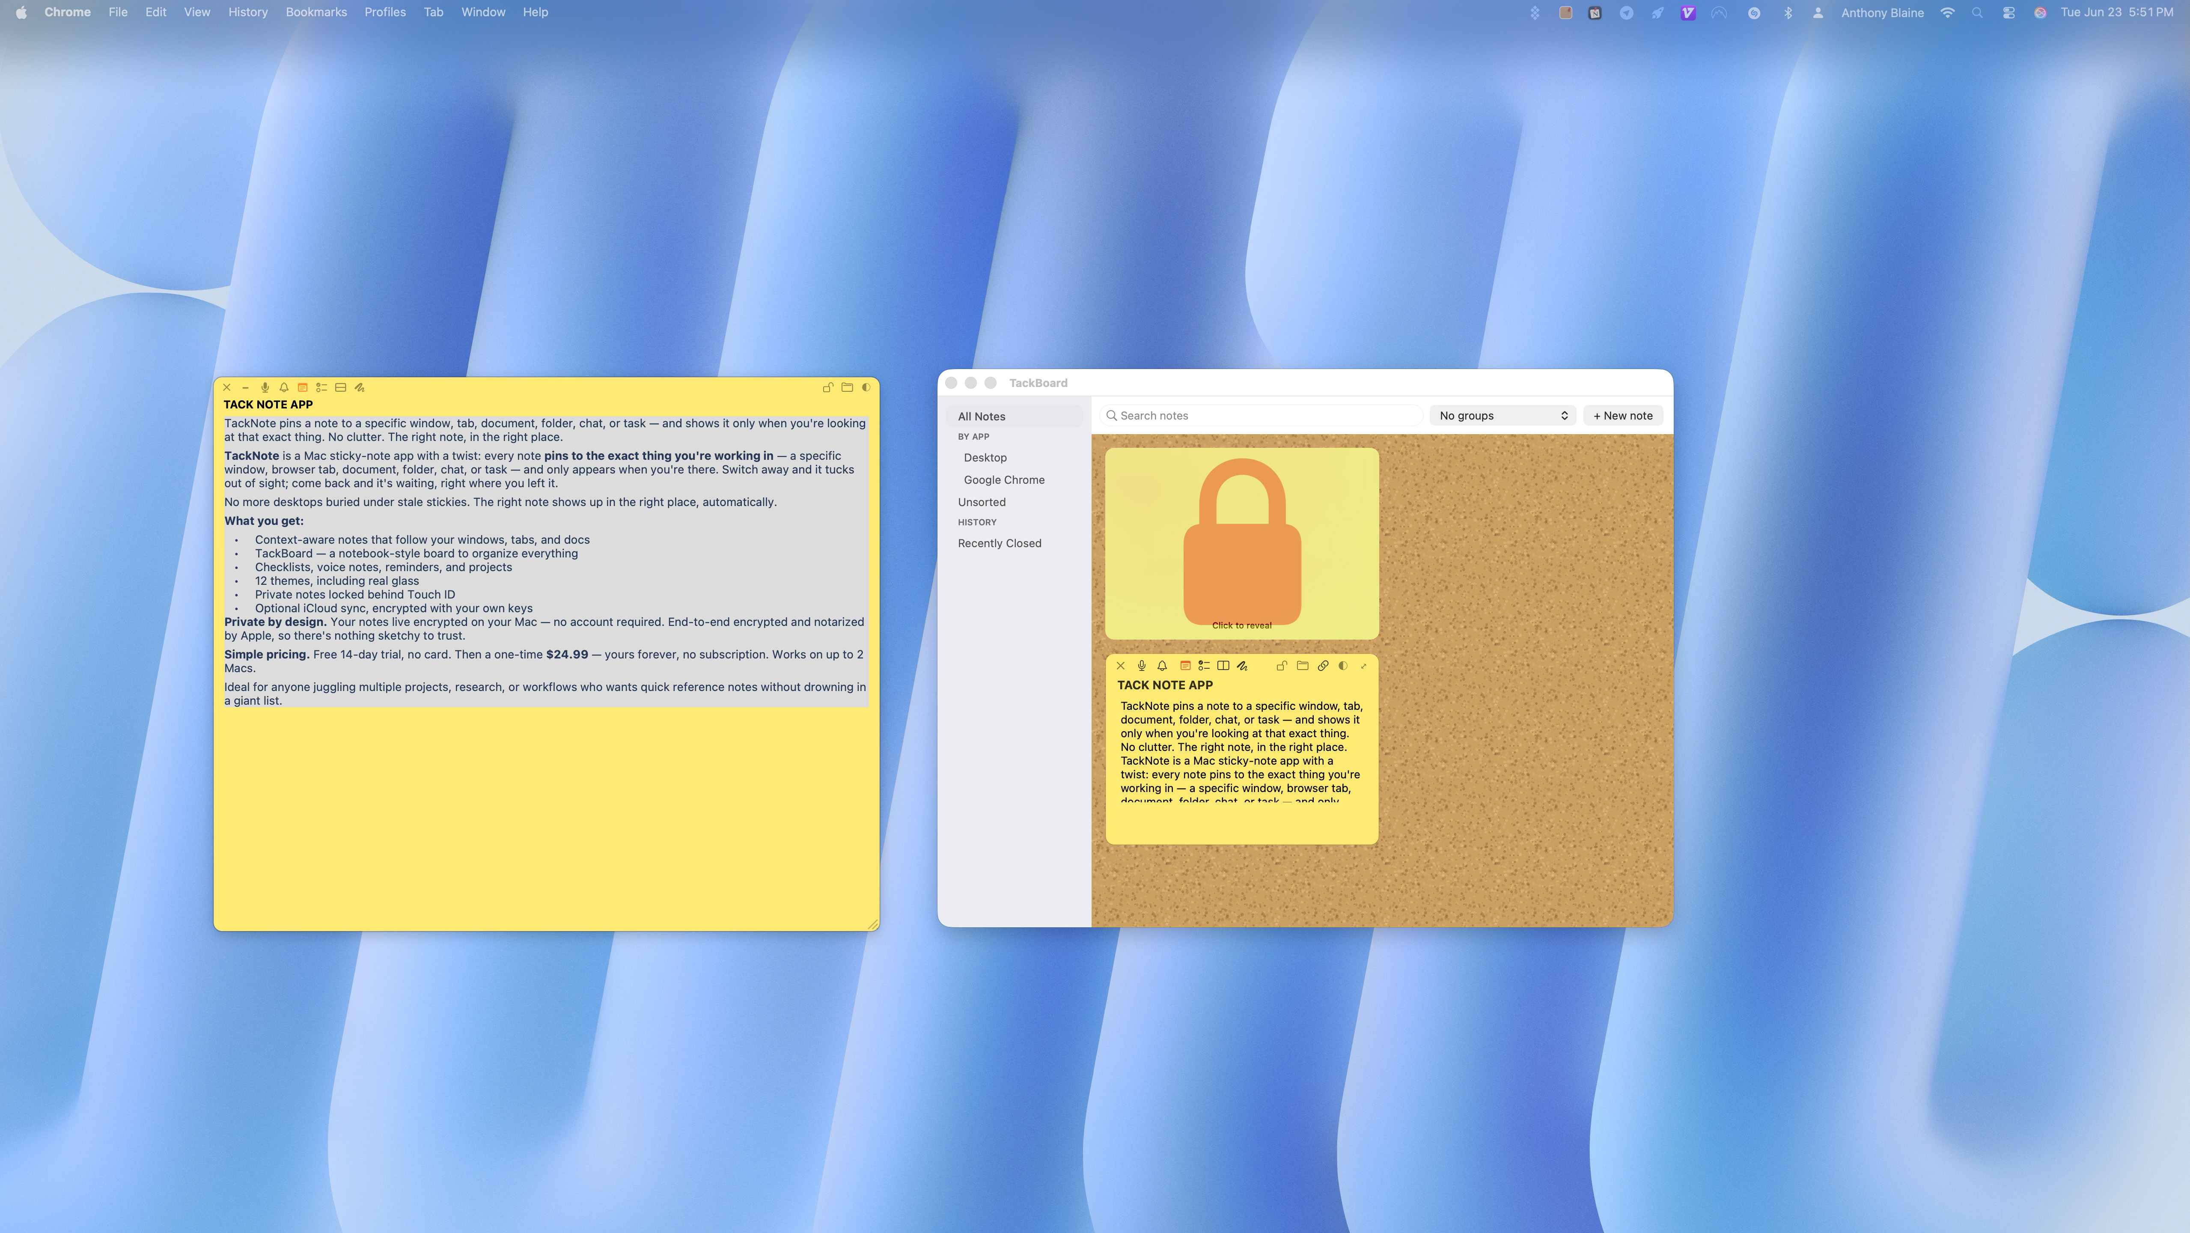
Task: Select the orange text-note mode icon in desktop sticky note
Action: tap(303, 388)
